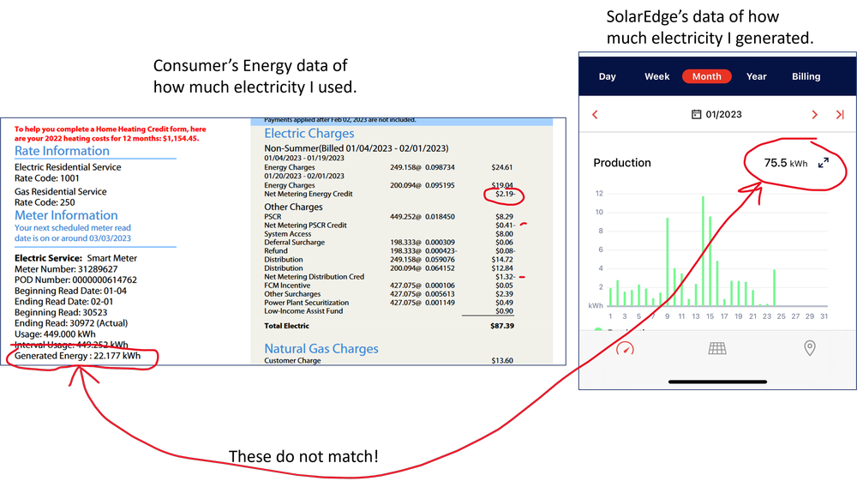Viewport: 857px width, 481px height.
Task: Click the Rate Information heading
Action: [x=62, y=151]
